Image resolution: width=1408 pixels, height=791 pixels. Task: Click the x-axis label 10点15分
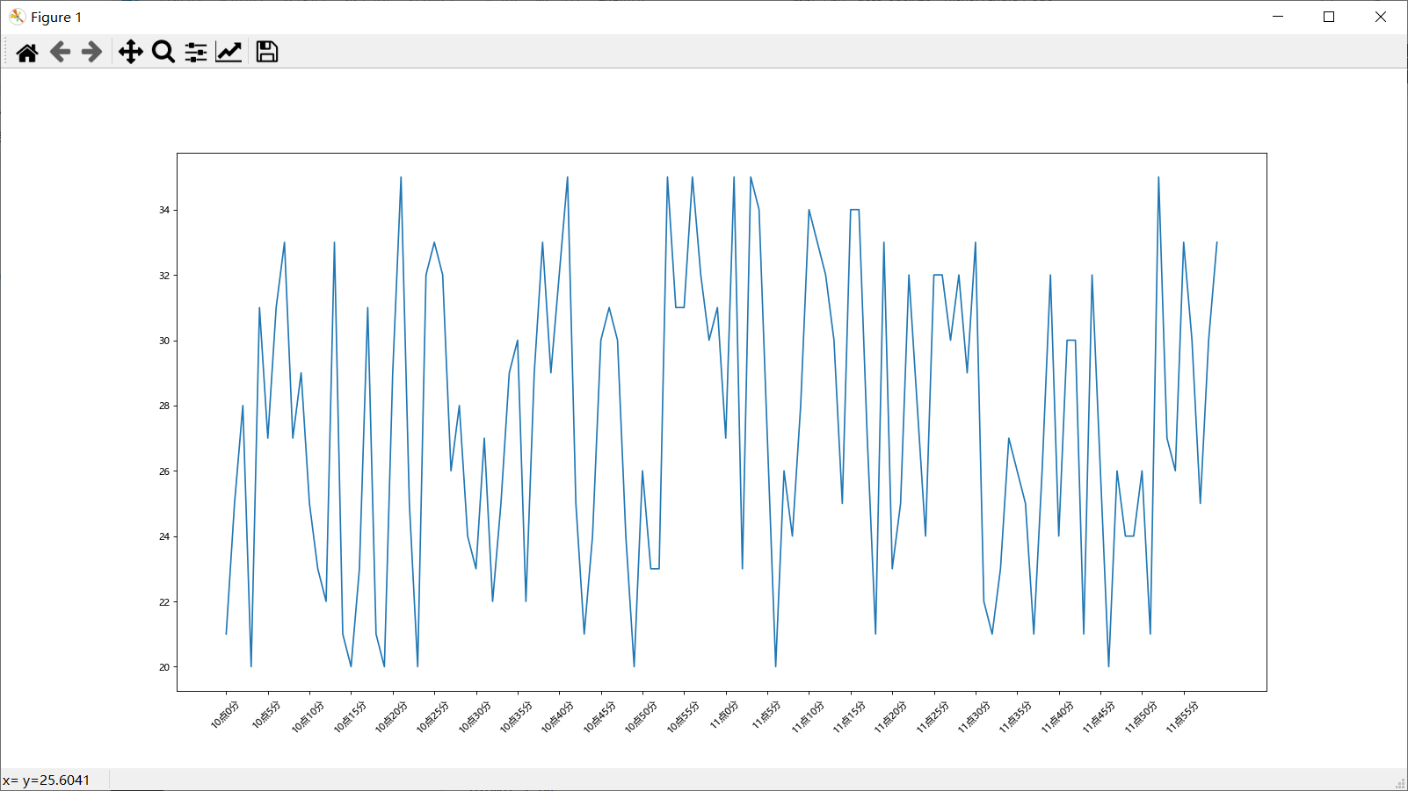coord(350,716)
